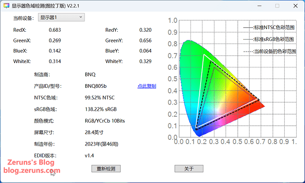Click the 138.22% sRGB gamut value
Image resolution: width=305 pixels, height=183 pixels.
coord(100,109)
